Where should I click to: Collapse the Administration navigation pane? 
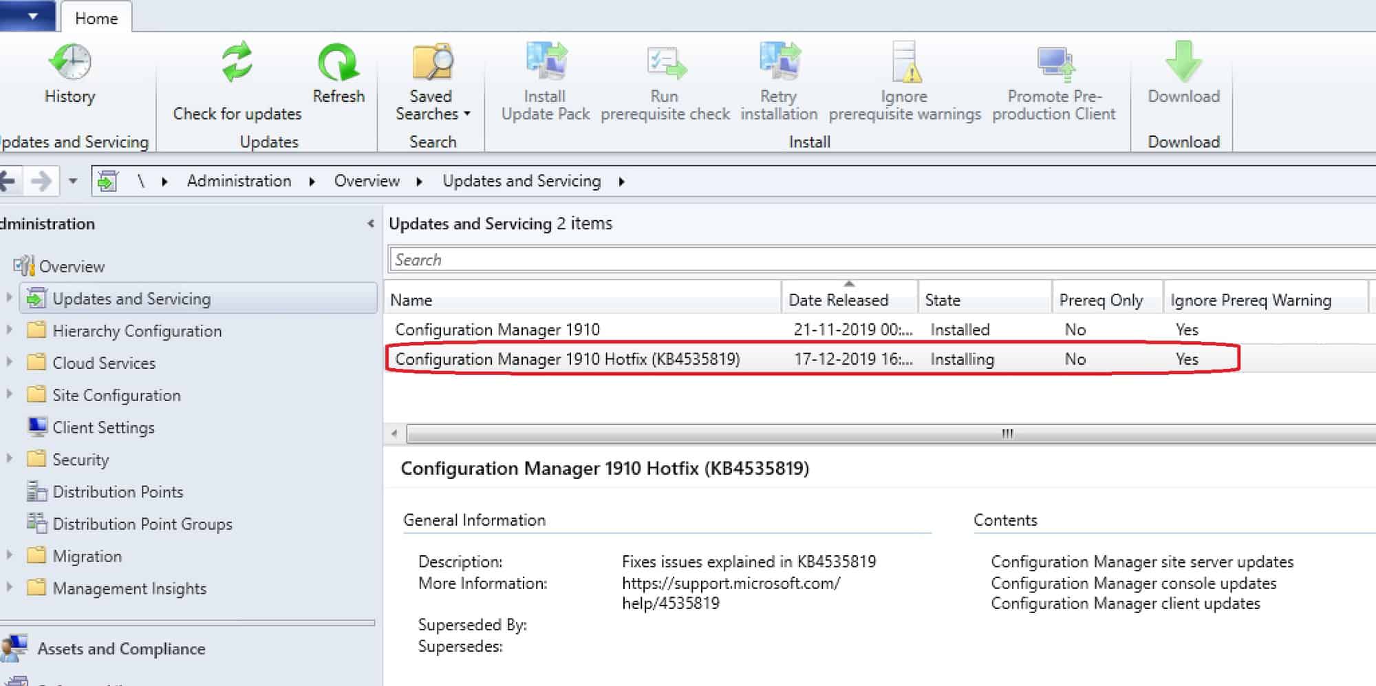point(371,224)
